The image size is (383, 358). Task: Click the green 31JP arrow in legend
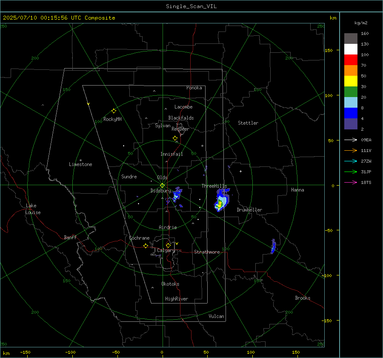(x=351, y=172)
